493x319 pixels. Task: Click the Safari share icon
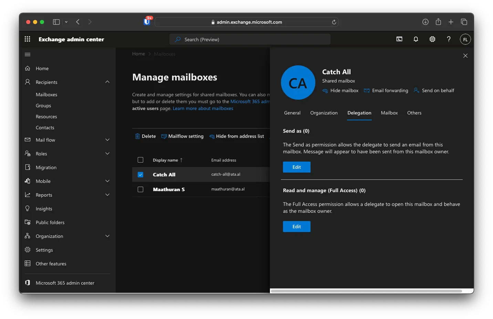438,22
